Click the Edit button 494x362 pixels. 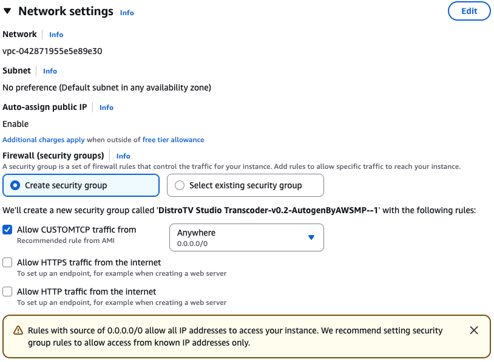coord(469,11)
